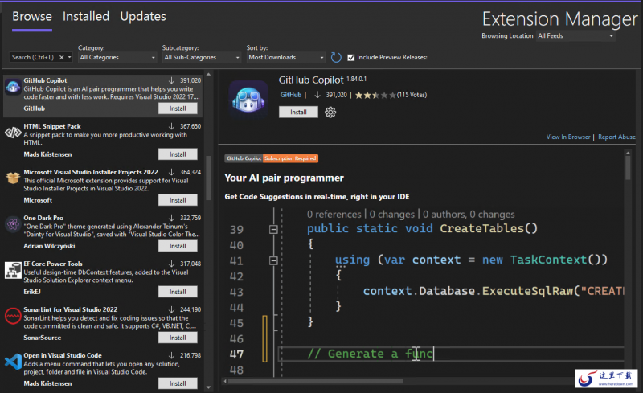
Task: Open the gear settings icon beside Install
Action: (x=330, y=112)
